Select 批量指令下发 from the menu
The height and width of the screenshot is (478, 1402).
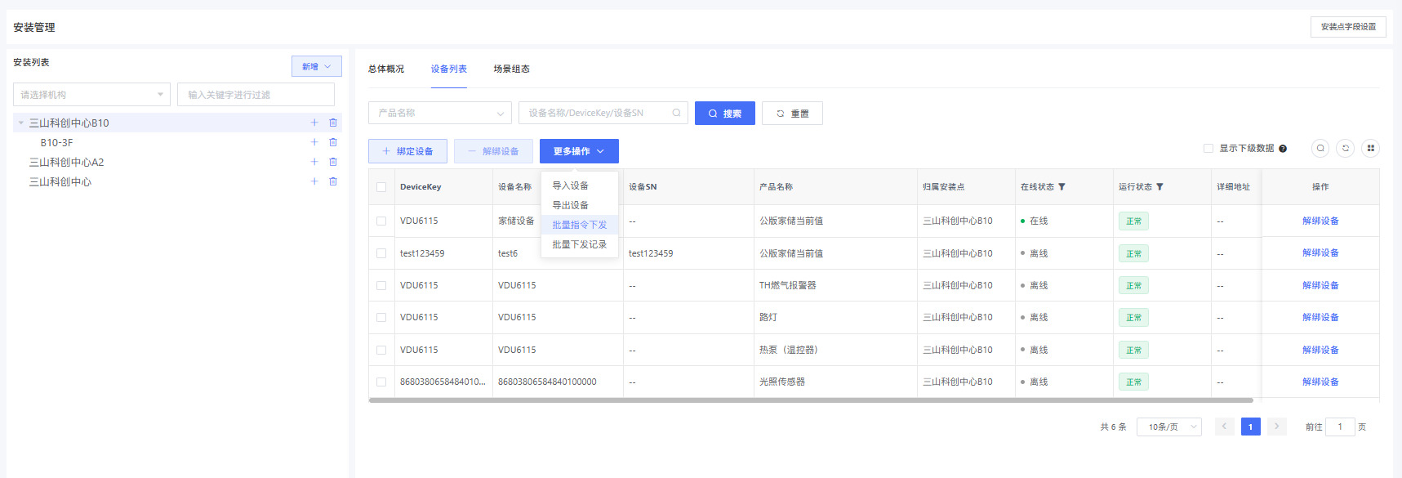coord(579,225)
